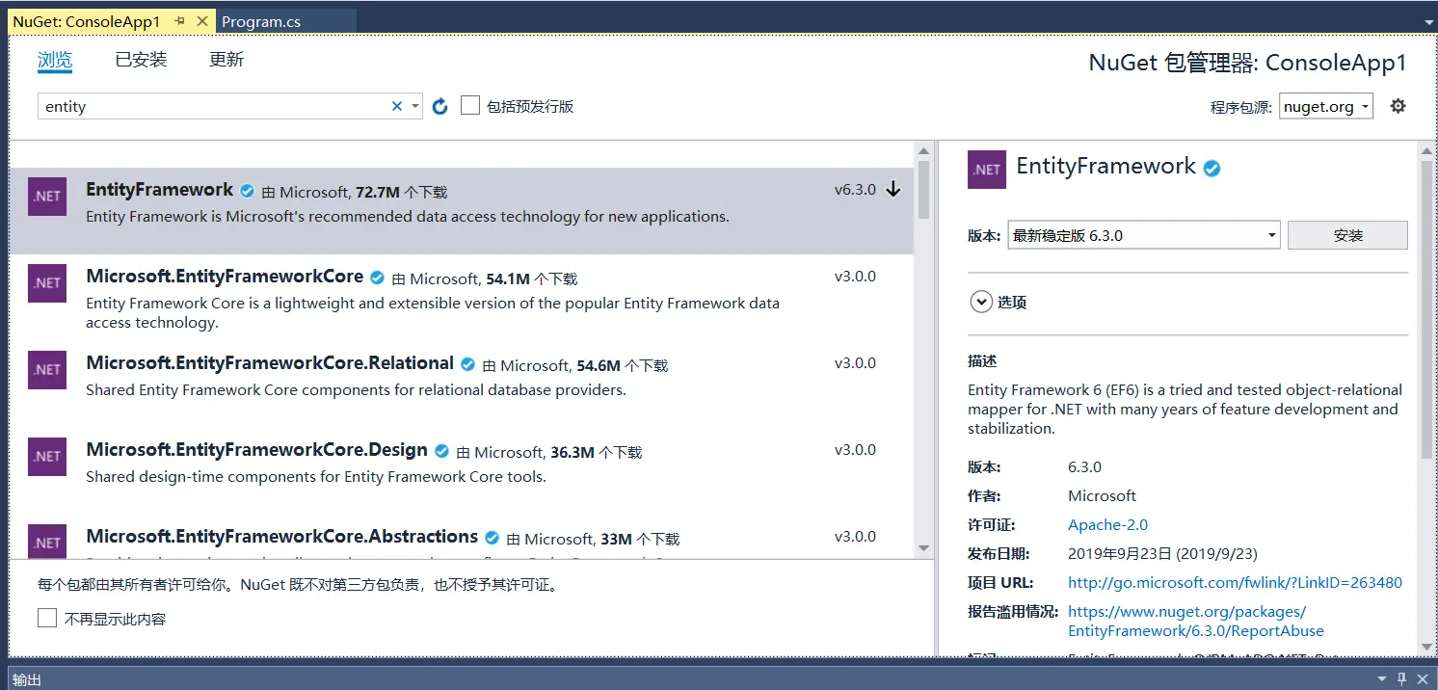
Task: Click Microsoft.EntityFrameworkCore.Relational .NET icon
Action: pyautogui.click(x=47, y=370)
